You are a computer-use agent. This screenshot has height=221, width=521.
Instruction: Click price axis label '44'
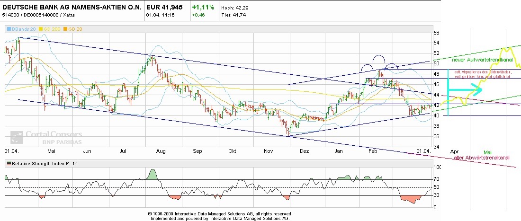(x=436, y=95)
